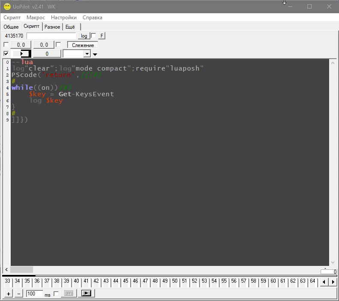The height and width of the screenshot is (301, 339).
Task: Click the minus button to remove a script tab
Action: (x=18, y=294)
